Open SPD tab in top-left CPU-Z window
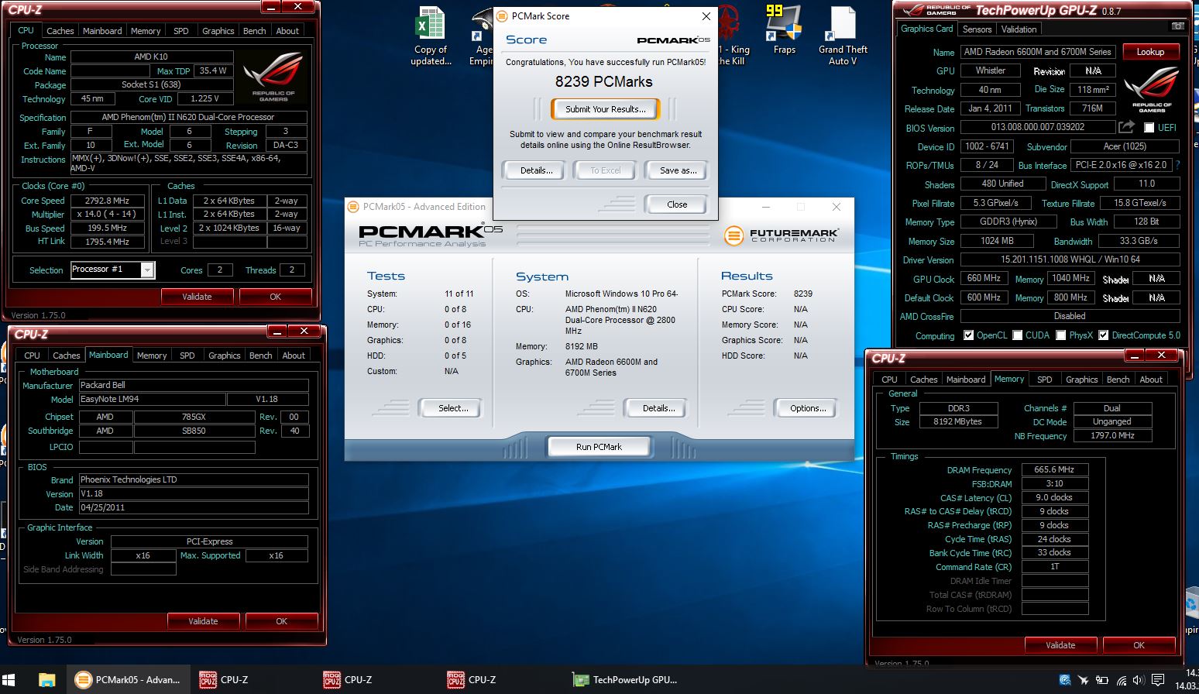Screen dimensions: 1199x694 [180, 31]
